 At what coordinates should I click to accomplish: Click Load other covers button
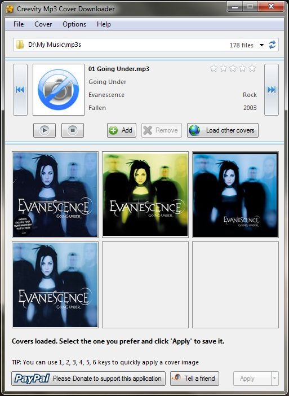pos(223,130)
